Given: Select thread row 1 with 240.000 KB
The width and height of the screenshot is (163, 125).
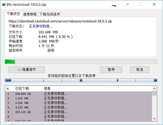Looking at the screenshot, I should (78, 94).
